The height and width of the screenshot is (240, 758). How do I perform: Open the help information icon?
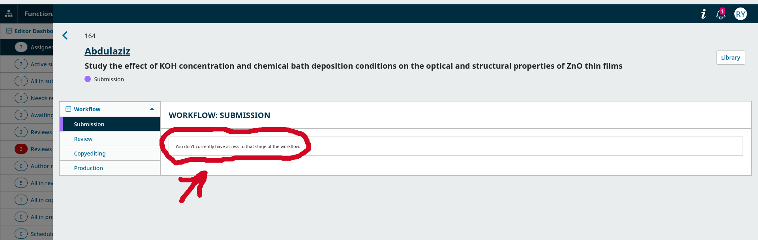click(703, 14)
